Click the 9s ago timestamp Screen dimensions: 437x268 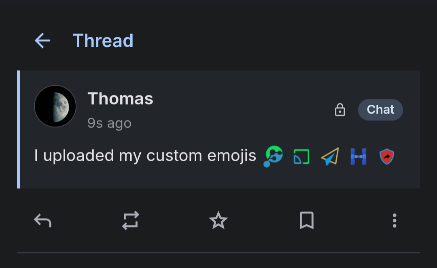[x=109, y=123]
